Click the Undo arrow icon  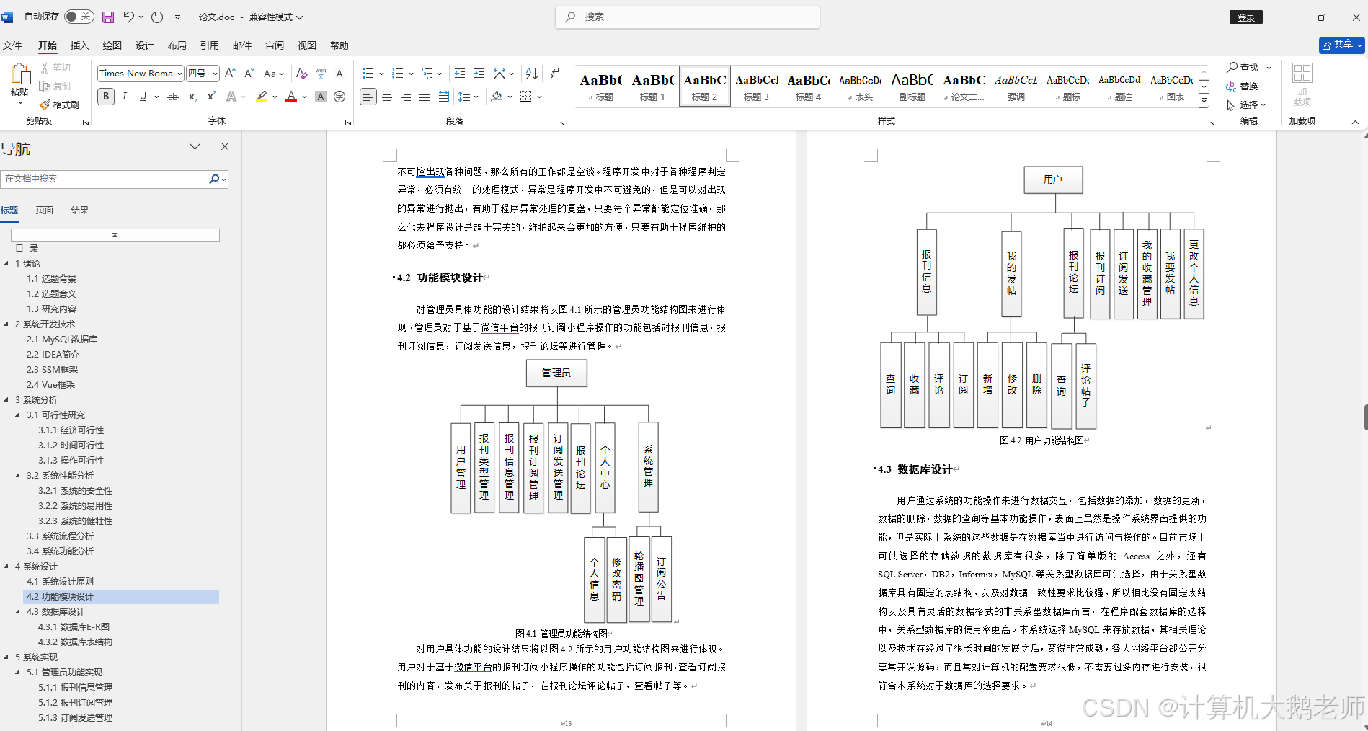click(129, 17)
